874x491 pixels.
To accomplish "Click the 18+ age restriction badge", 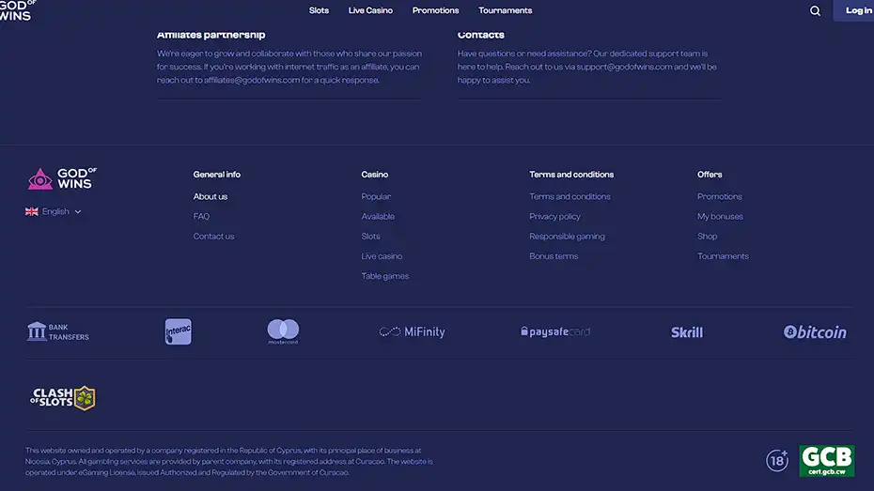I will point(777,460).
